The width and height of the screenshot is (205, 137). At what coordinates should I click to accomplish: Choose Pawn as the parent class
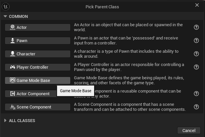37,40
